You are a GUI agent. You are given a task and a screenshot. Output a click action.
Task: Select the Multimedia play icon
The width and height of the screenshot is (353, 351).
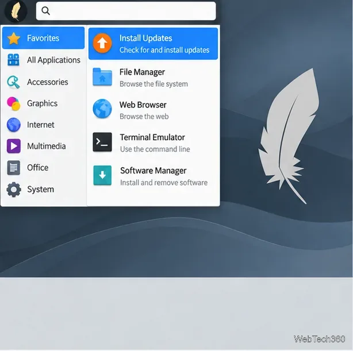[x=13, y=146]
